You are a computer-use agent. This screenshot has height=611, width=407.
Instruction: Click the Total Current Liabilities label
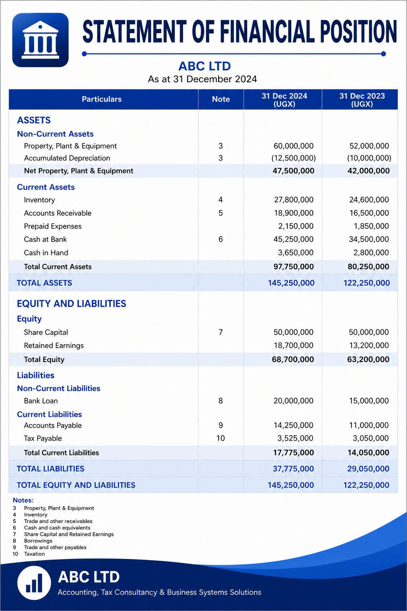coord(61,453)
